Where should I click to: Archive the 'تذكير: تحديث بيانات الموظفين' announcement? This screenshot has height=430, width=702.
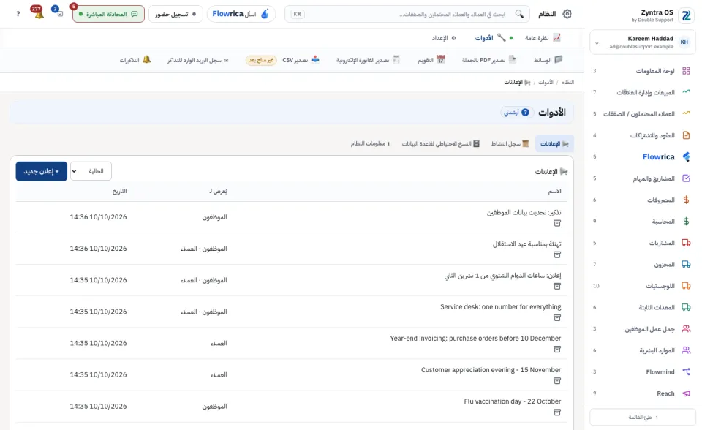[x=557, y=223]
